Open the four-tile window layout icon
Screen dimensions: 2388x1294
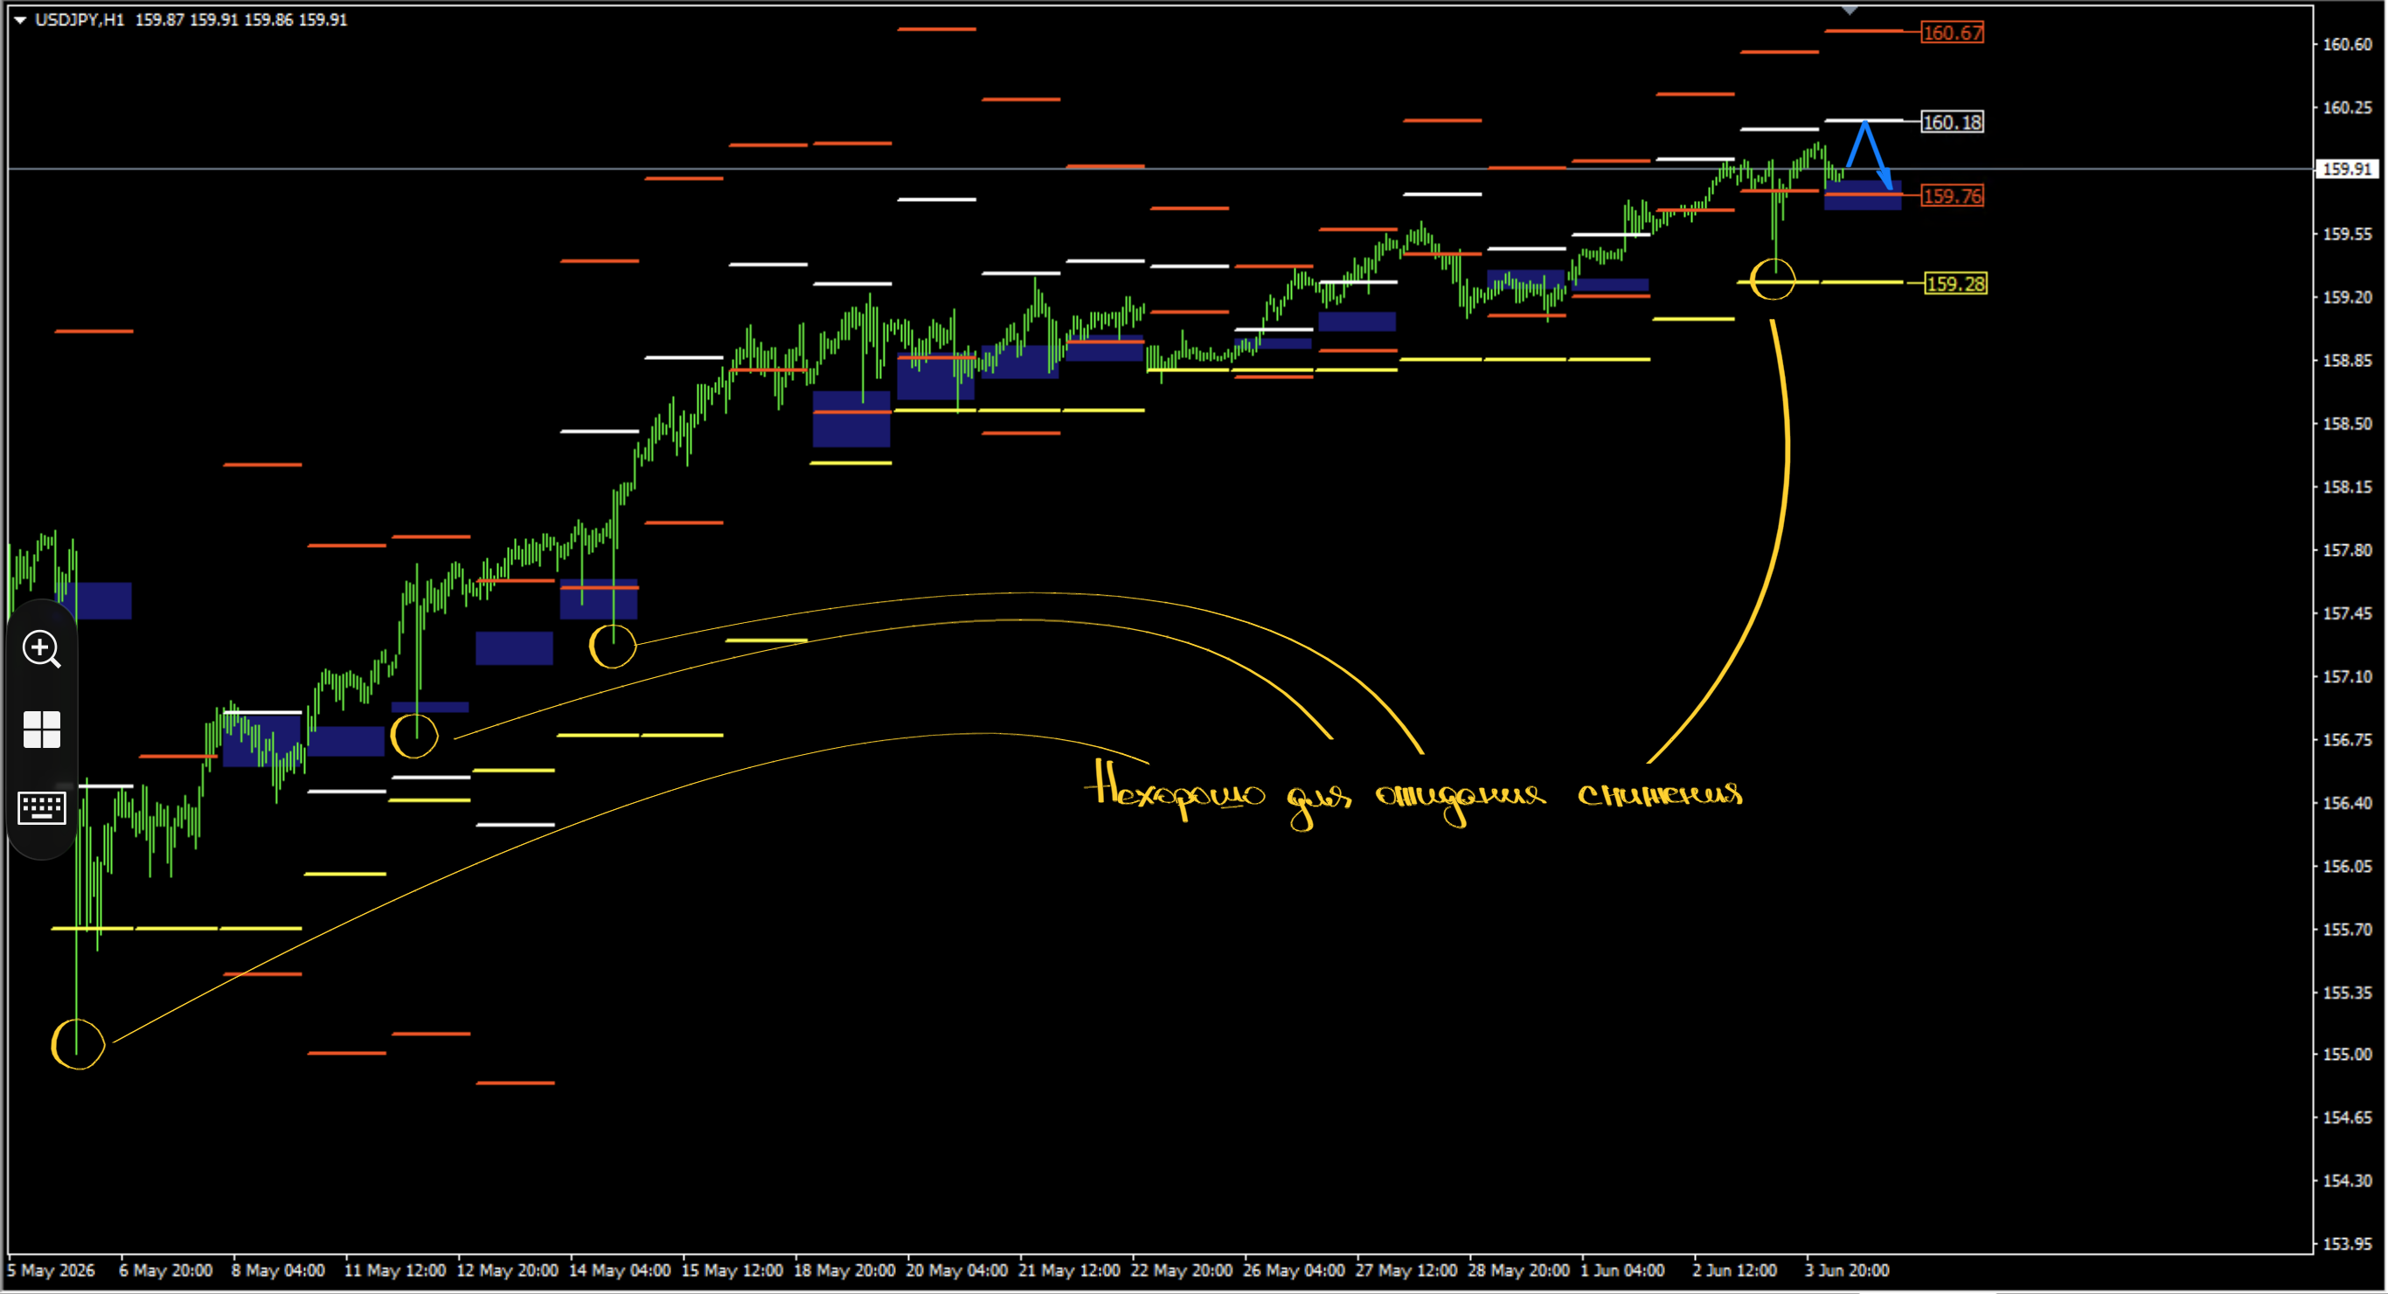[x=42, y=730]
